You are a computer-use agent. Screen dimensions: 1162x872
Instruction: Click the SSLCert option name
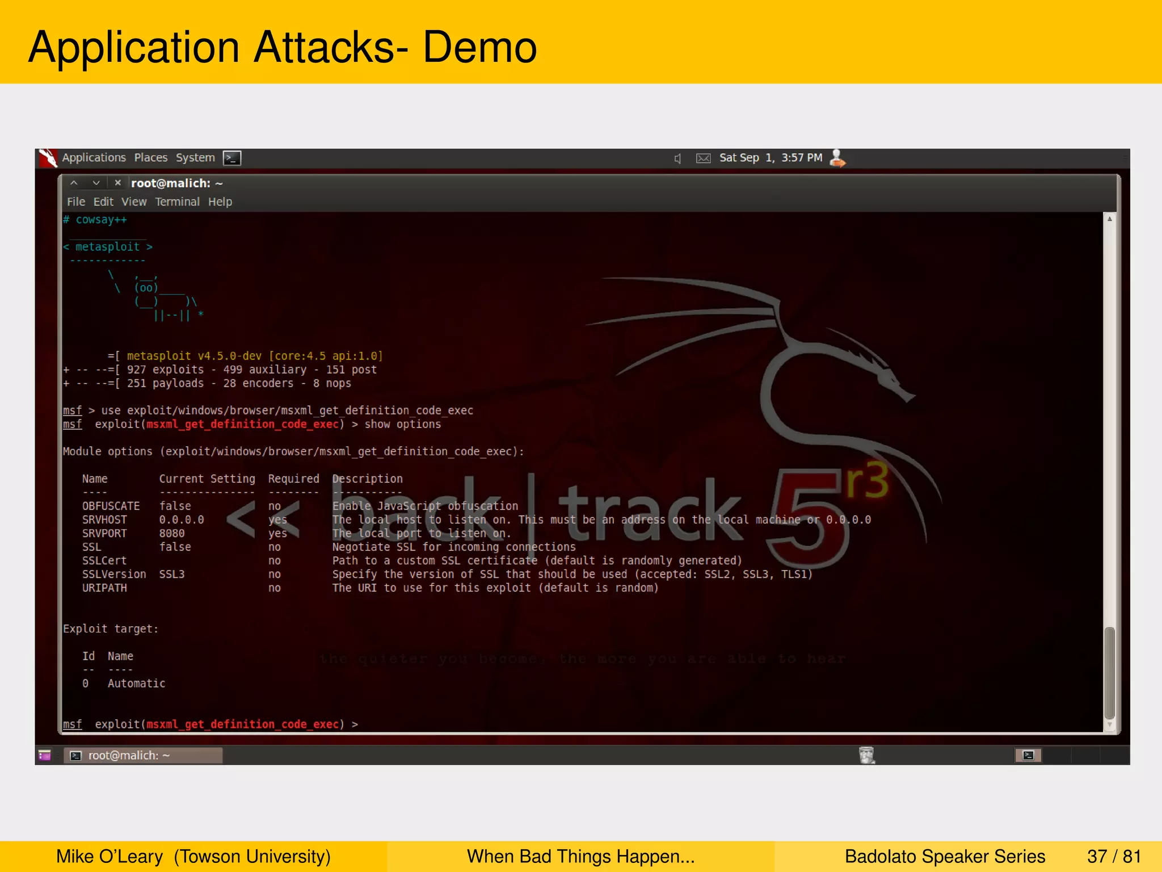104,561
